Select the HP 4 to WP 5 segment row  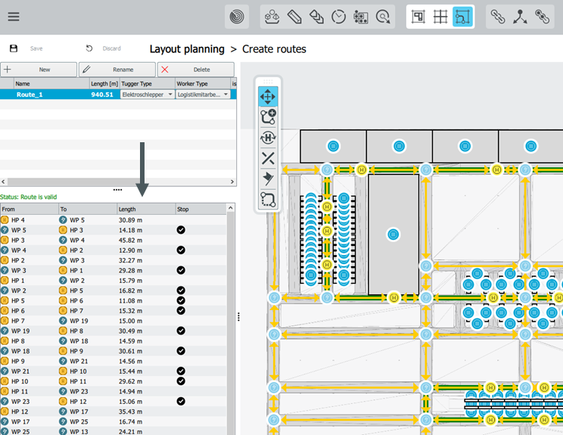coord(113,220)
